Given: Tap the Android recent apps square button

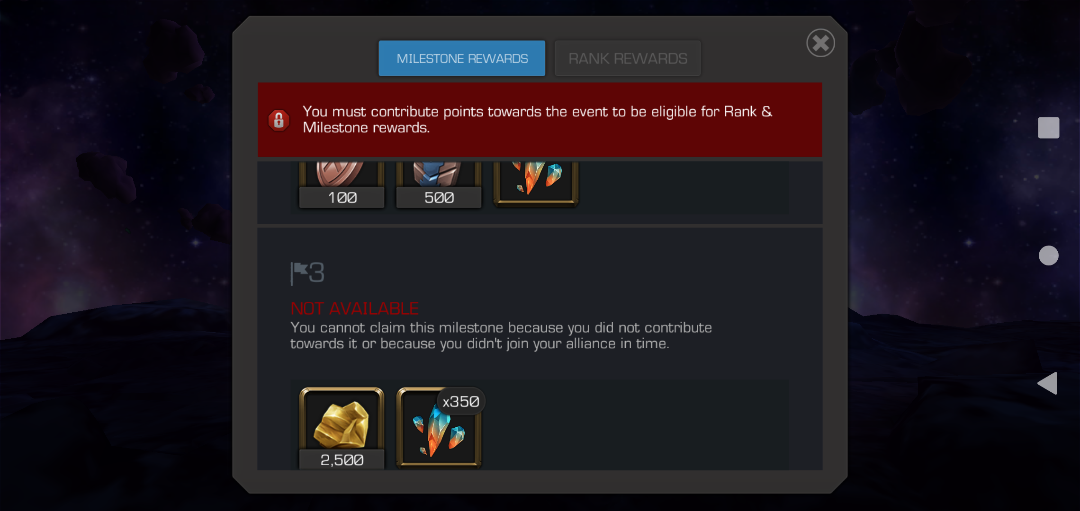Looking at the screenshot, I should pos(1048,128).
